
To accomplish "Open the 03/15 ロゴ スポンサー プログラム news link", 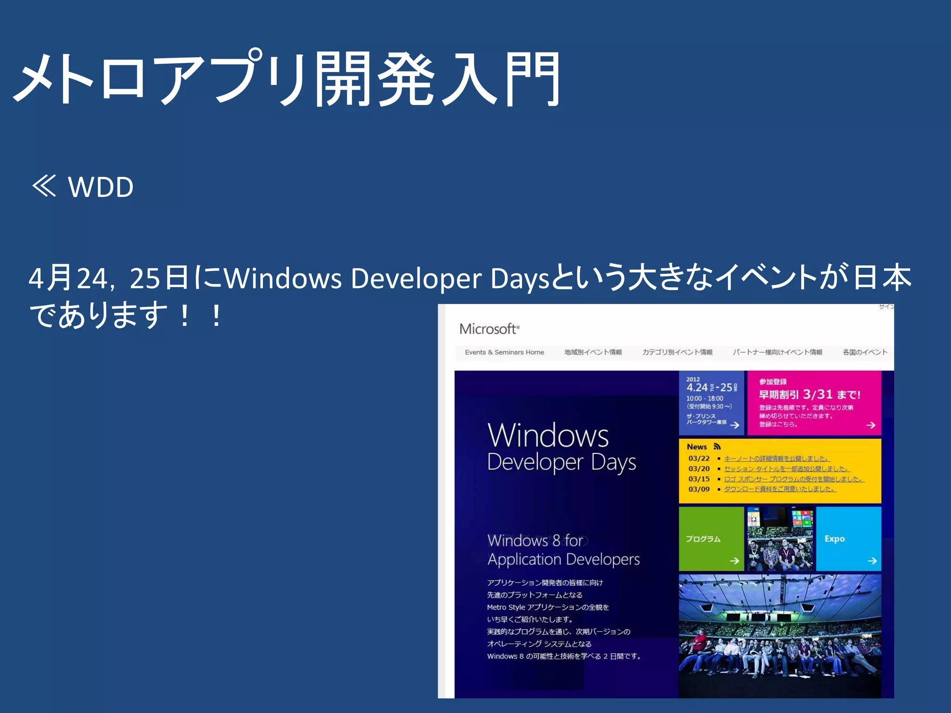I will click(x=794, y=479).
